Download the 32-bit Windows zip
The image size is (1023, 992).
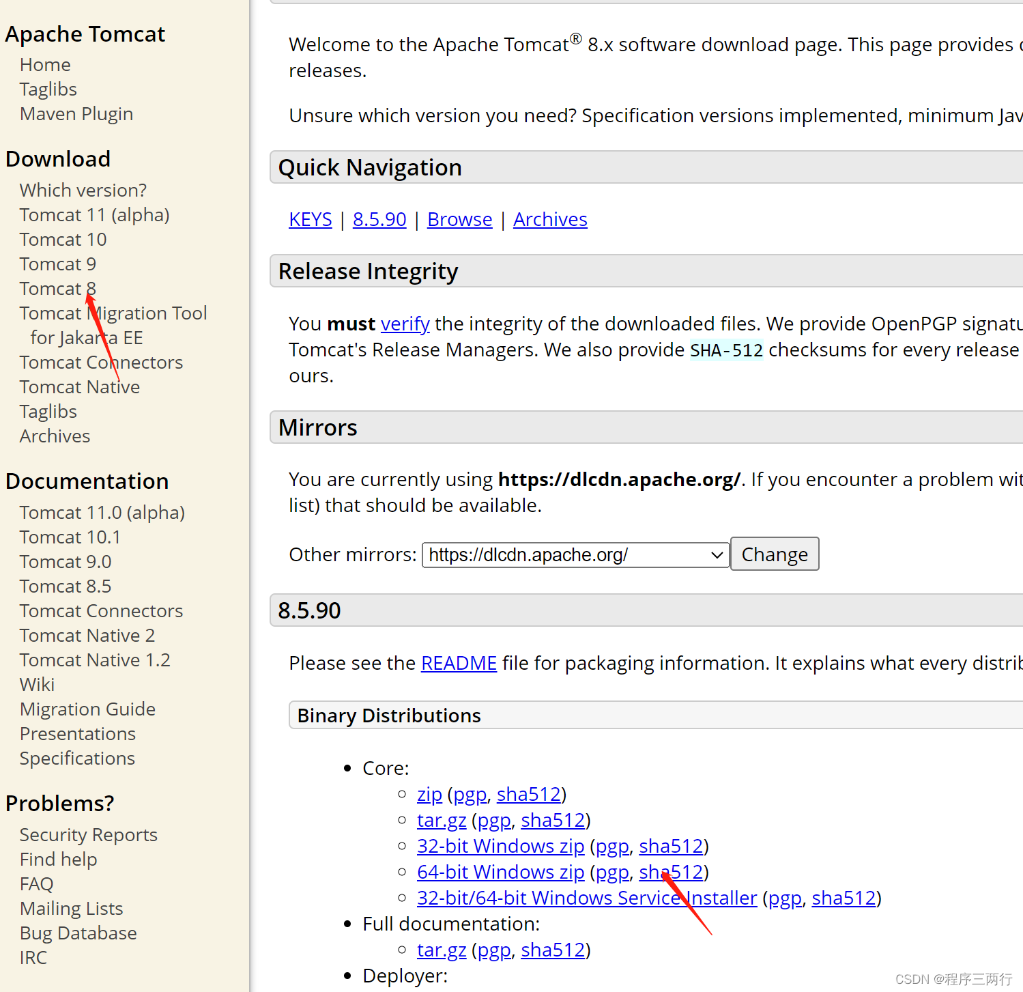pyautogui.click(x=501, y=847)
